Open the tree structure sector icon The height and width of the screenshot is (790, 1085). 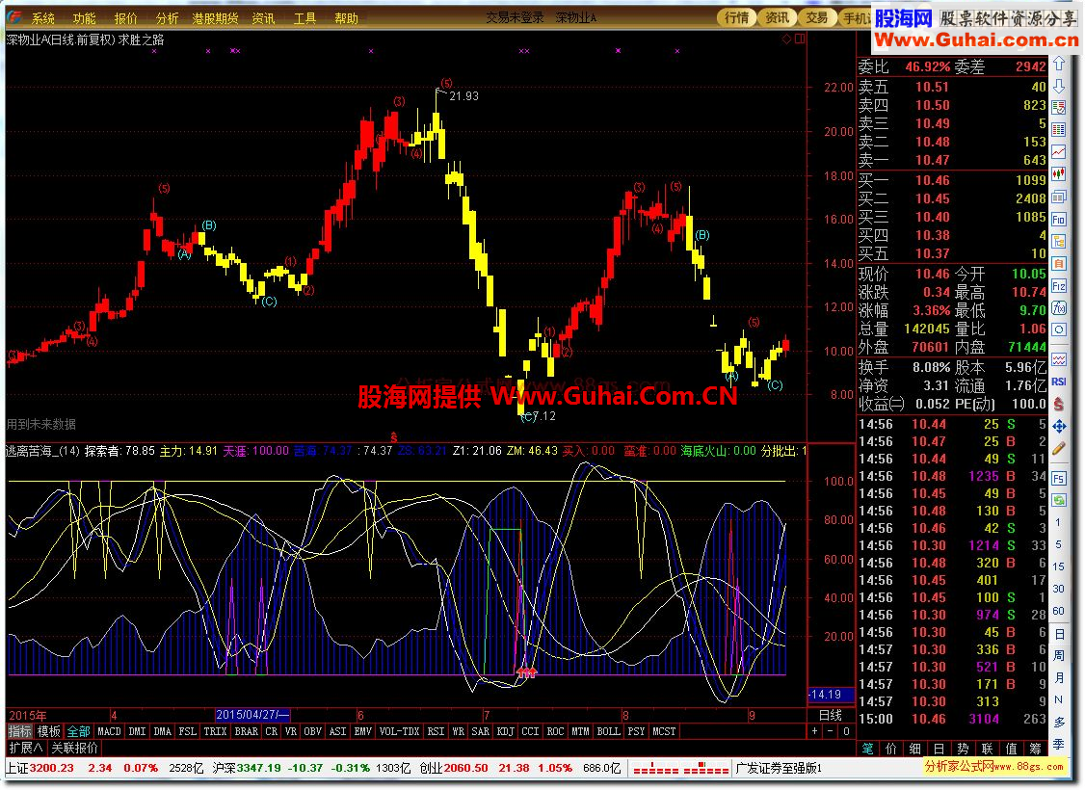point(1059,242)
